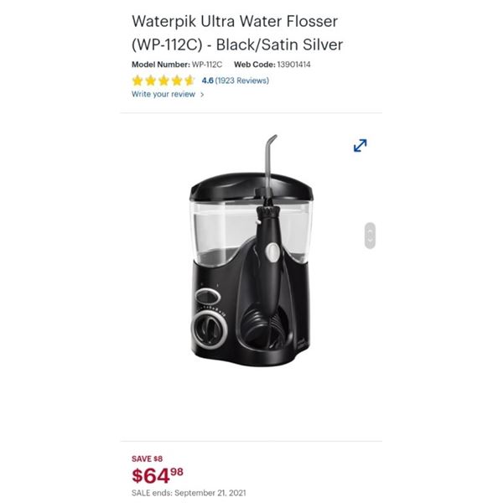Click the Waterpik Ultra Water Flosser title
This screenshot has height=503, width=503.
[237, 33]
